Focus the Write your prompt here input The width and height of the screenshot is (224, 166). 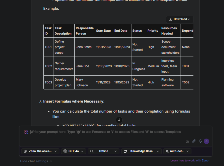[106, 132]
